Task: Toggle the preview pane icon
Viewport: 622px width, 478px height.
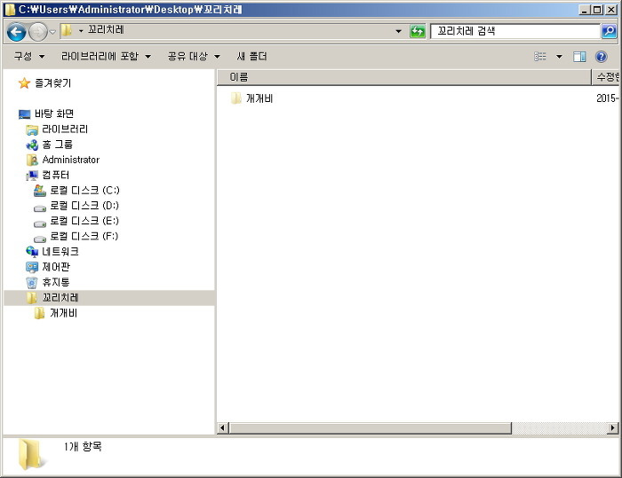Action: tap(579, 57)
